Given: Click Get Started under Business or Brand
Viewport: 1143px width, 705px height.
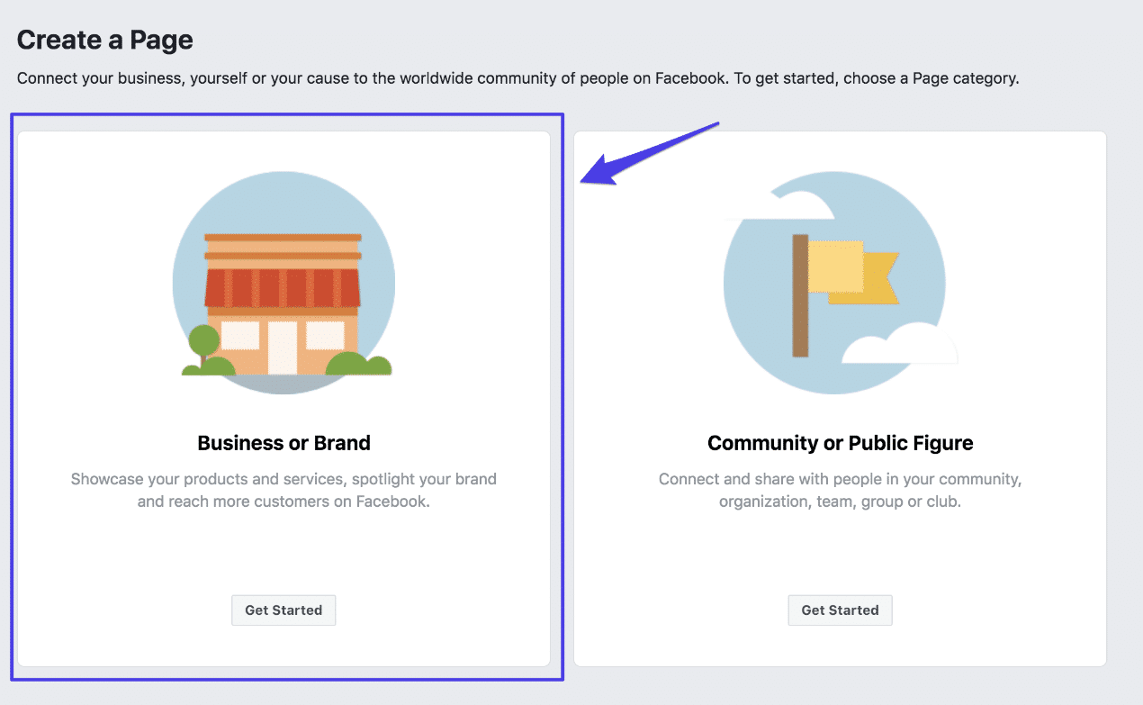Looking at the screenshot, I should 283,610.
